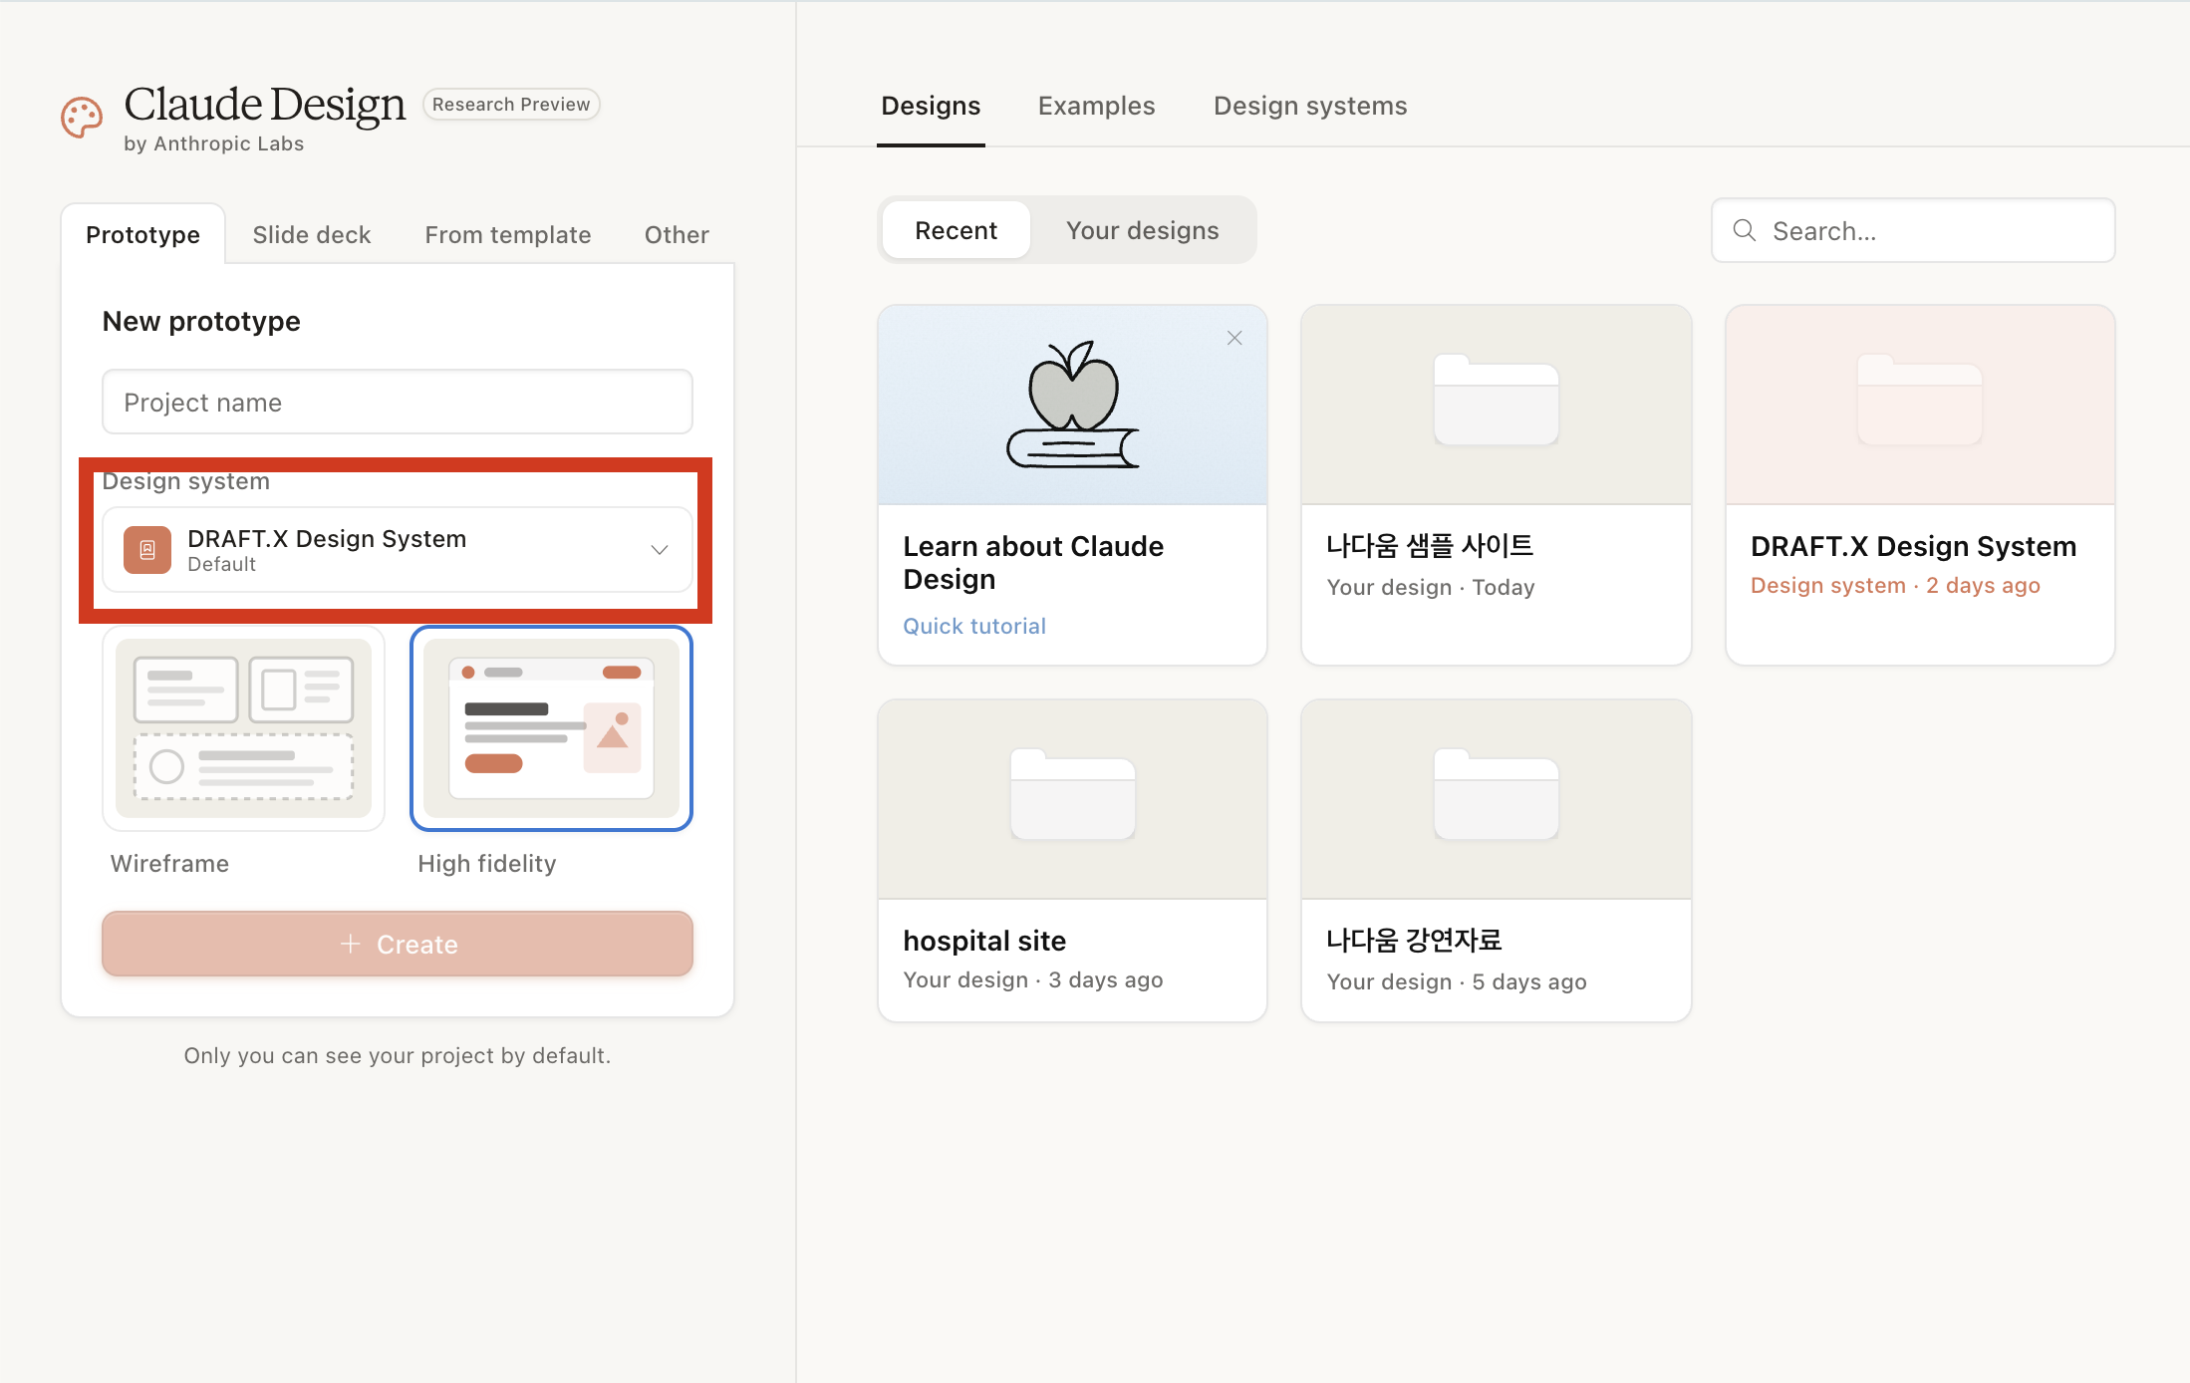Click 'Only you can see your project' note
2190x1383 pixels.
click(398, 1055)
